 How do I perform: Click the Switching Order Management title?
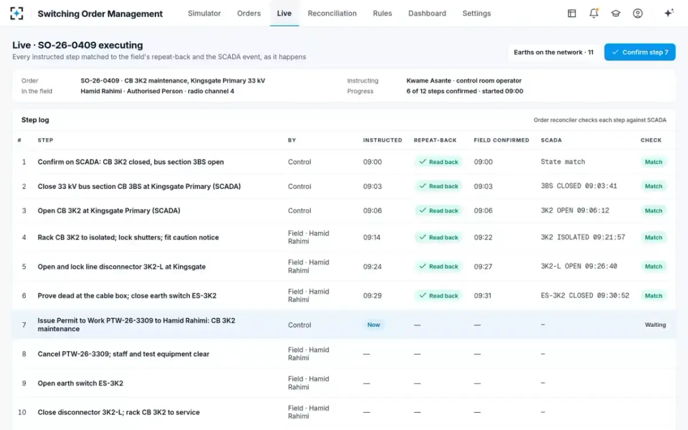(100, 14)
